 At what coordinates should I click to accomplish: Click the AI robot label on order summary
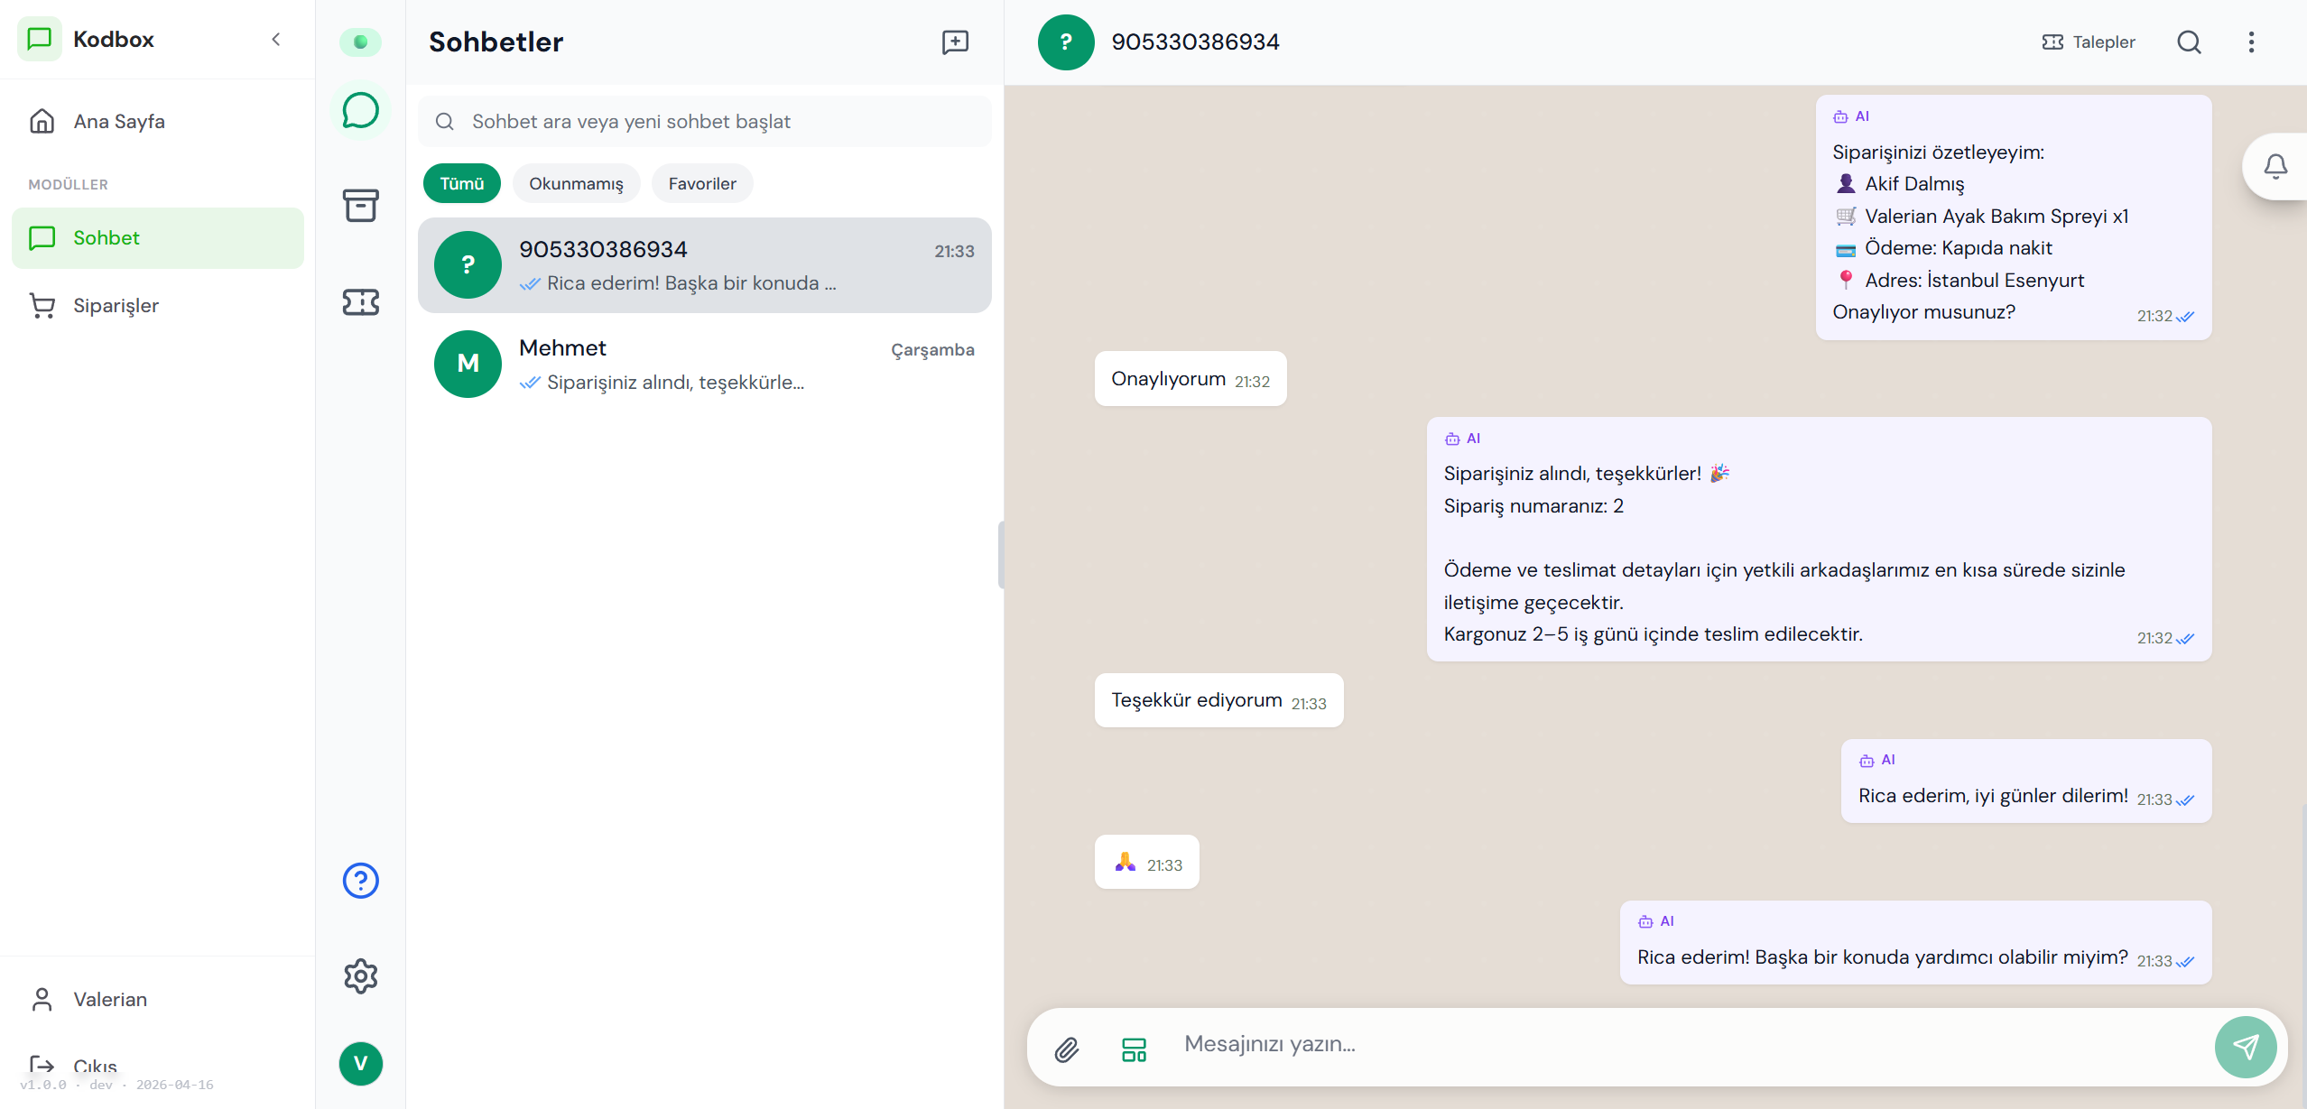pos(1851,116)
